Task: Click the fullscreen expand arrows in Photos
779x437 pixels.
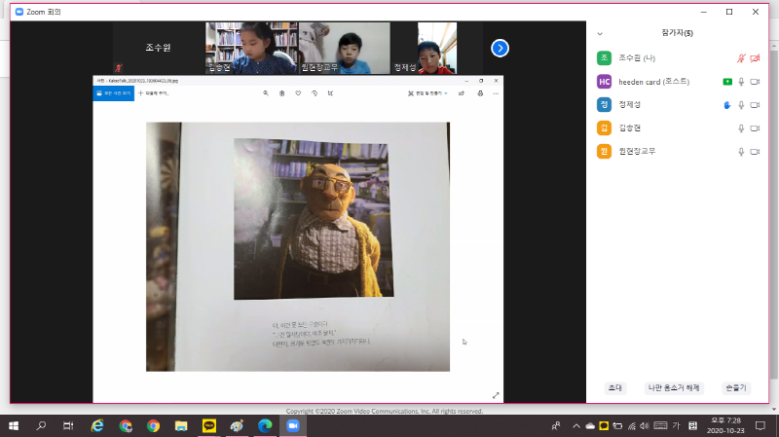Action: click(496, 395)
